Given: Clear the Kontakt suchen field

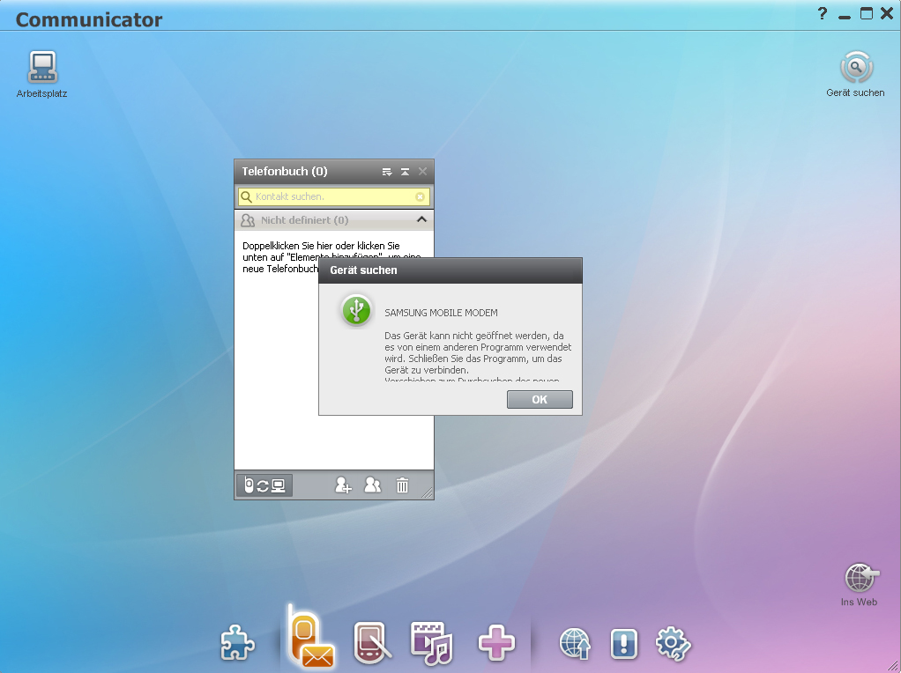Looking at the screenshot, I should coord(420,197).
